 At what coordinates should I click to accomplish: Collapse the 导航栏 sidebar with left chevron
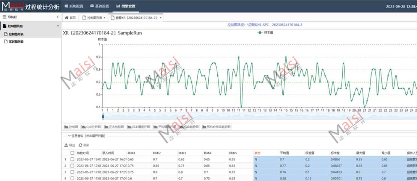(57, 17)
